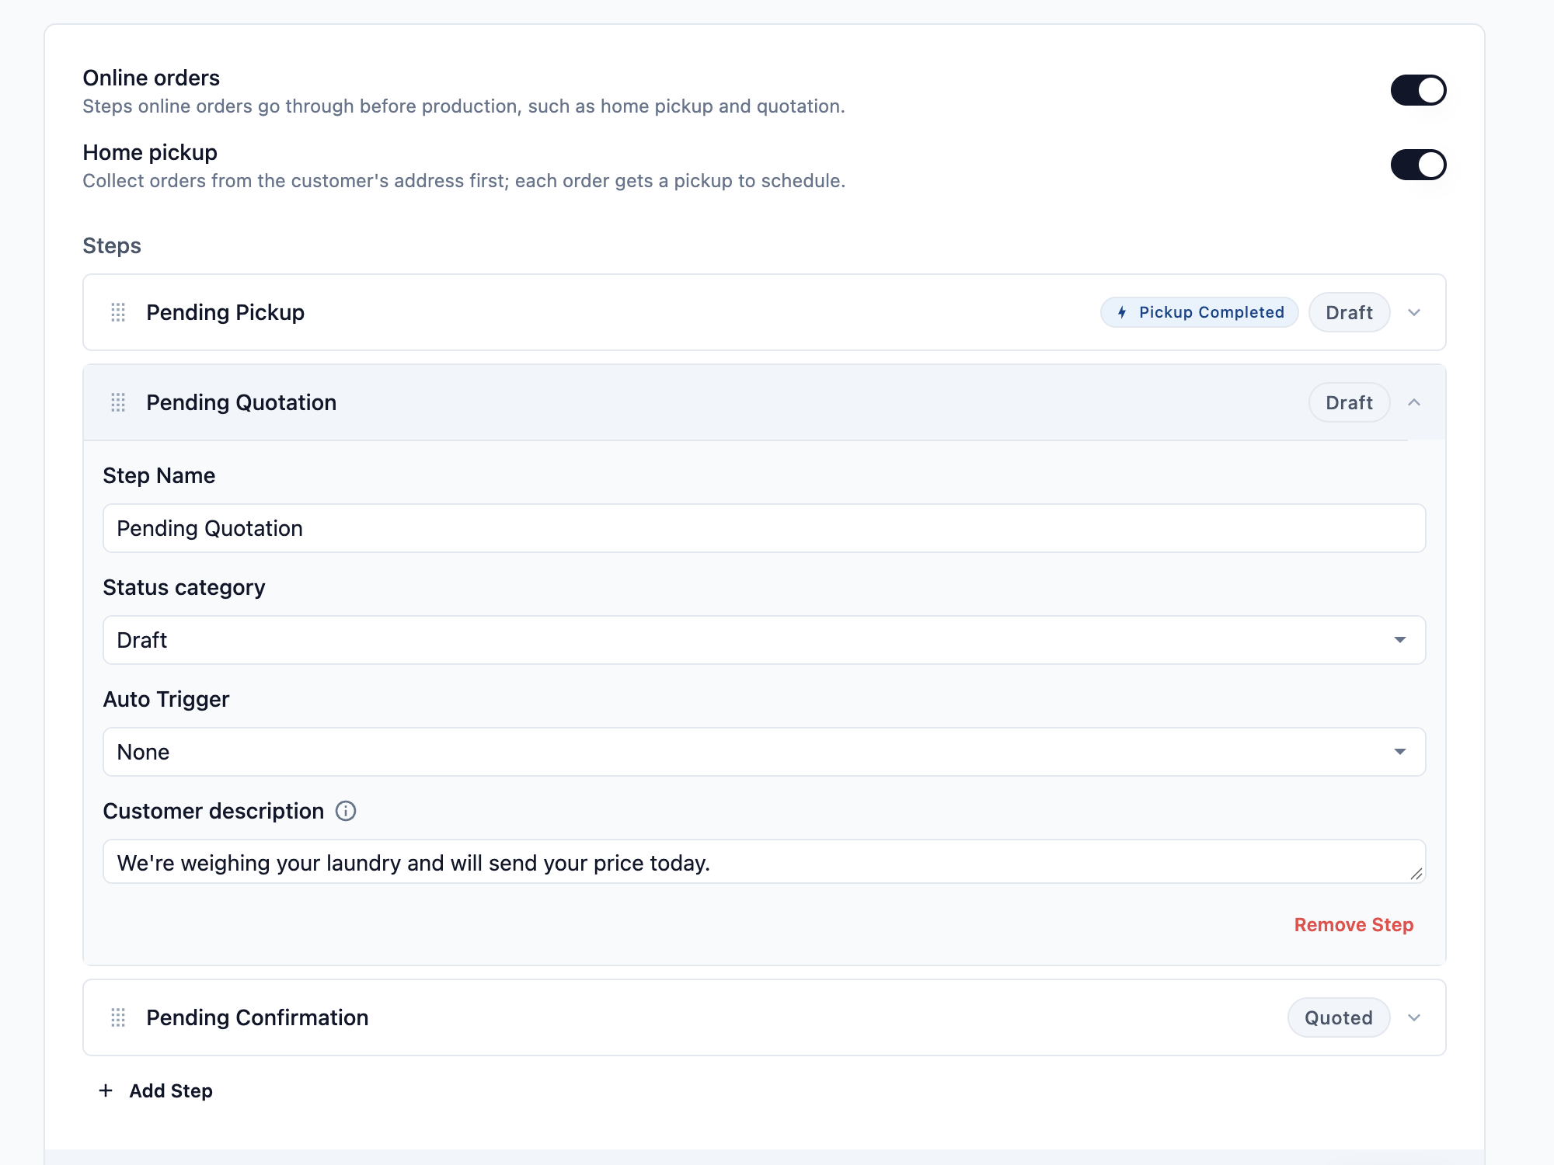
Task: Click the Online orders heading
Action: click(x=152, y=78)
